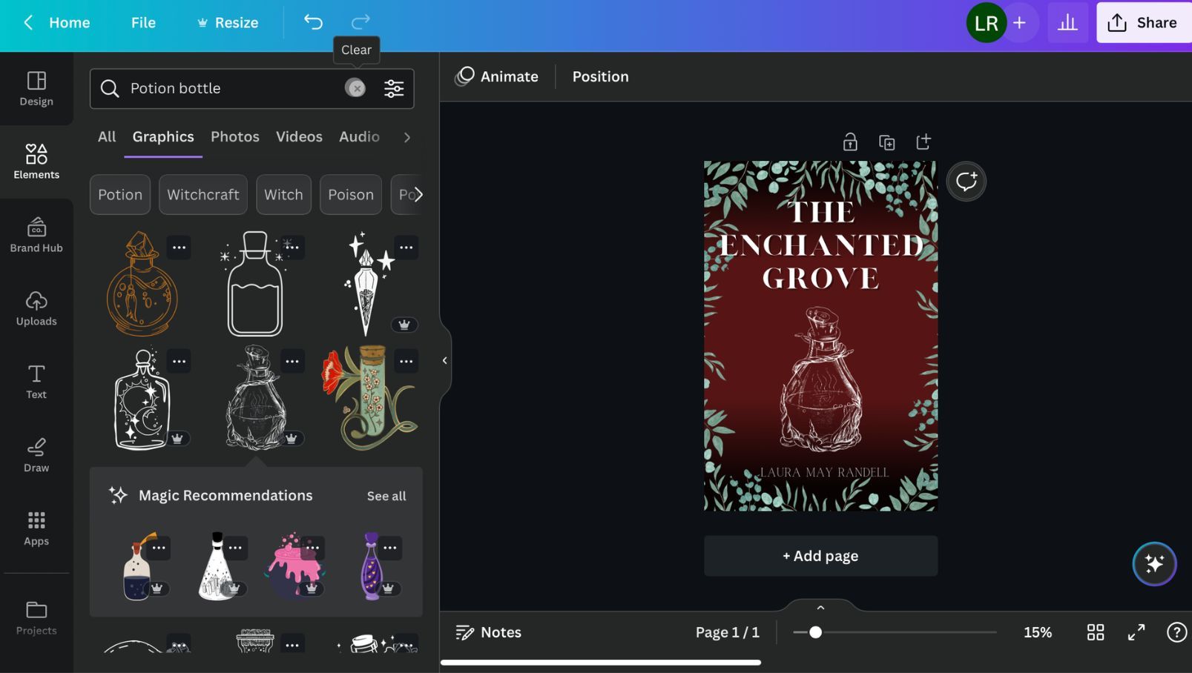Show more suggestion chips
The width and height of the screenshot is (1192, 673).
click(418, 195)
